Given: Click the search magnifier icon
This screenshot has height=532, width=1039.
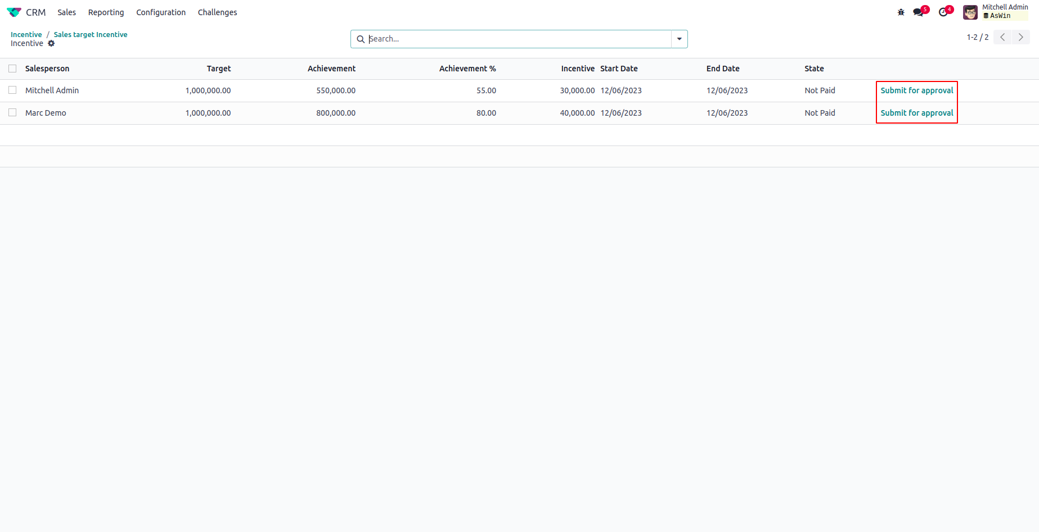Looking at the screenshot, I should pos(361,39).
